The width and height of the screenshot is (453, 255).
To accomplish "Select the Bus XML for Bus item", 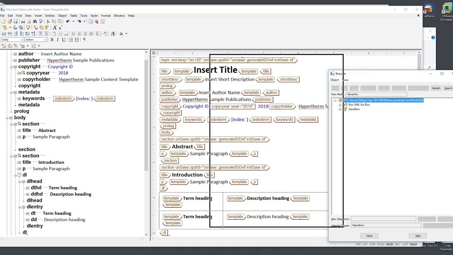I will (x=359, y=105).
